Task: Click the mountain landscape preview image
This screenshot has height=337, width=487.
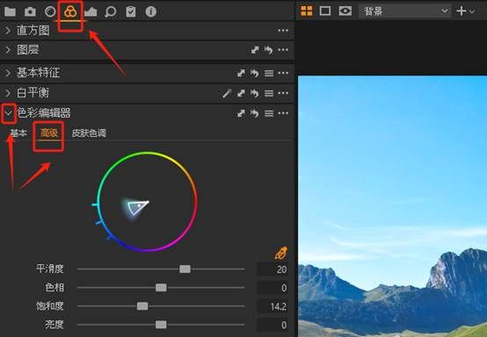Action: click(x=392, y=206)
